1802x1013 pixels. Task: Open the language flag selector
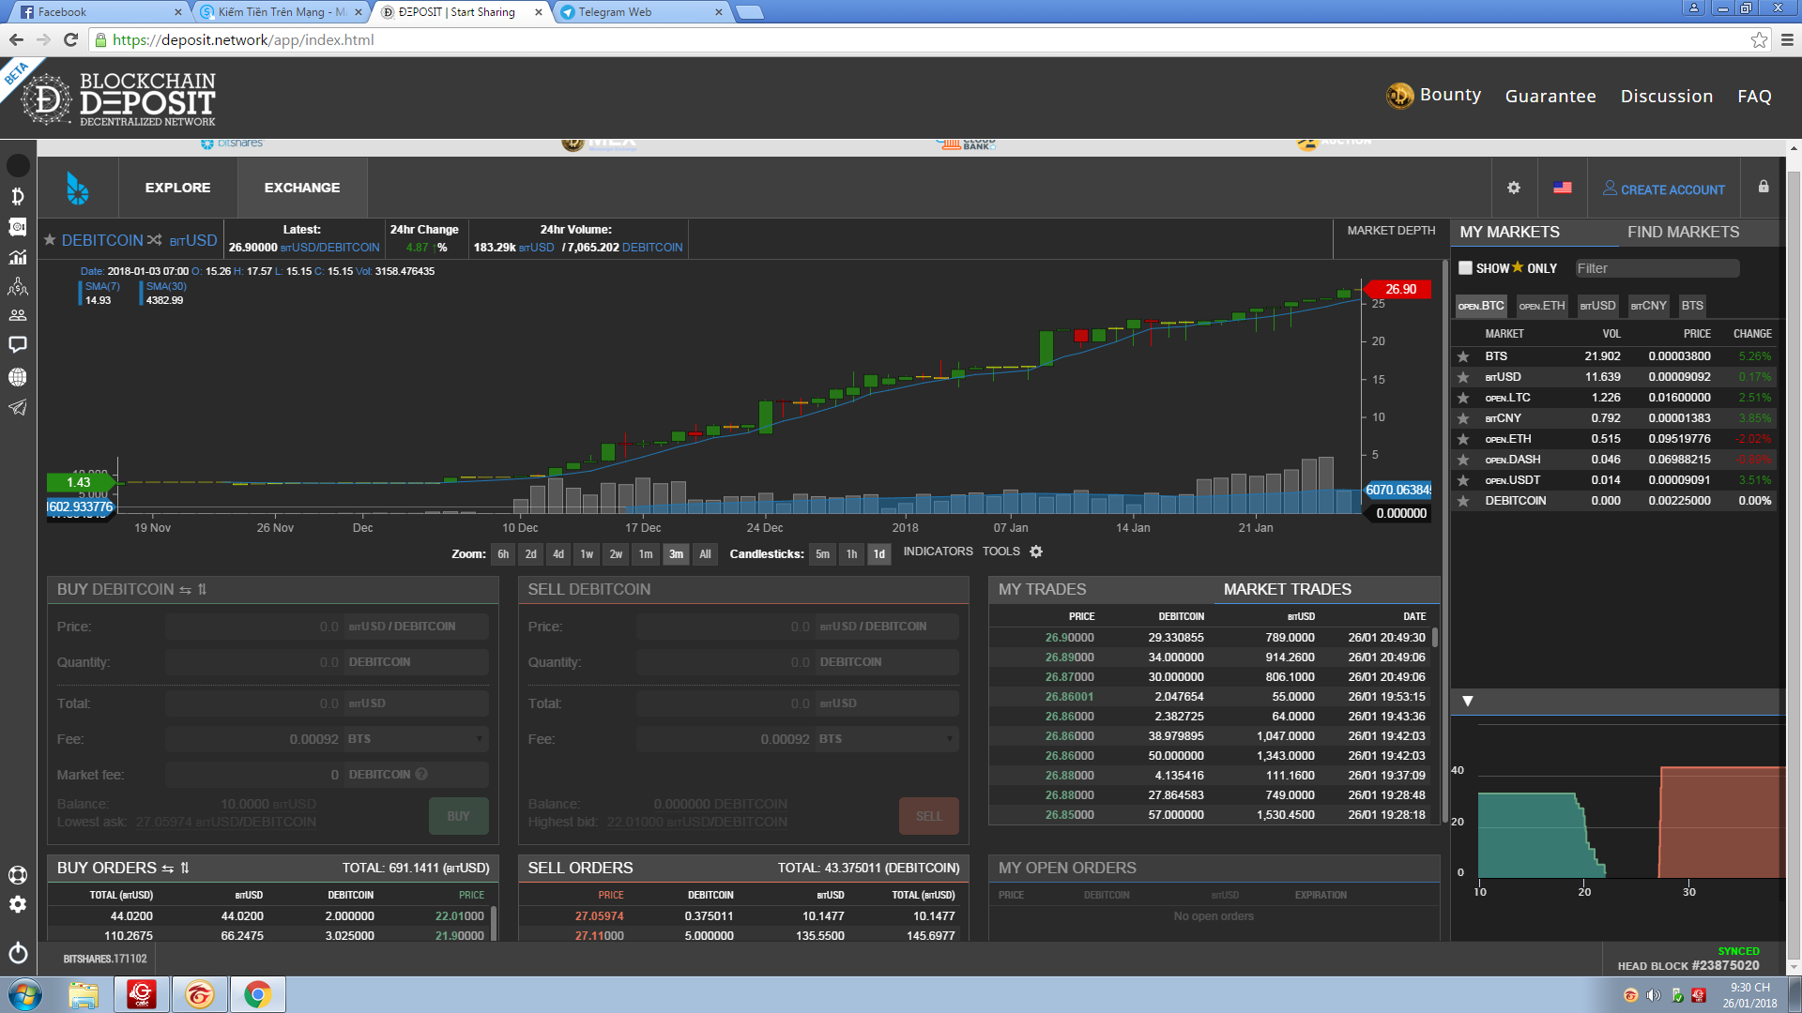1563,188
